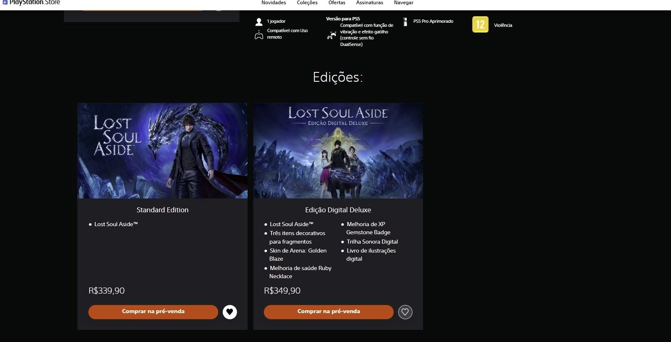Click the R$339,90 price

[107, 291]
